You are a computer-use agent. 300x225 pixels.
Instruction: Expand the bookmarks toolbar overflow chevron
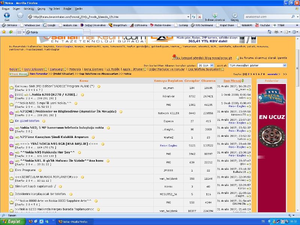coord(297,25)
